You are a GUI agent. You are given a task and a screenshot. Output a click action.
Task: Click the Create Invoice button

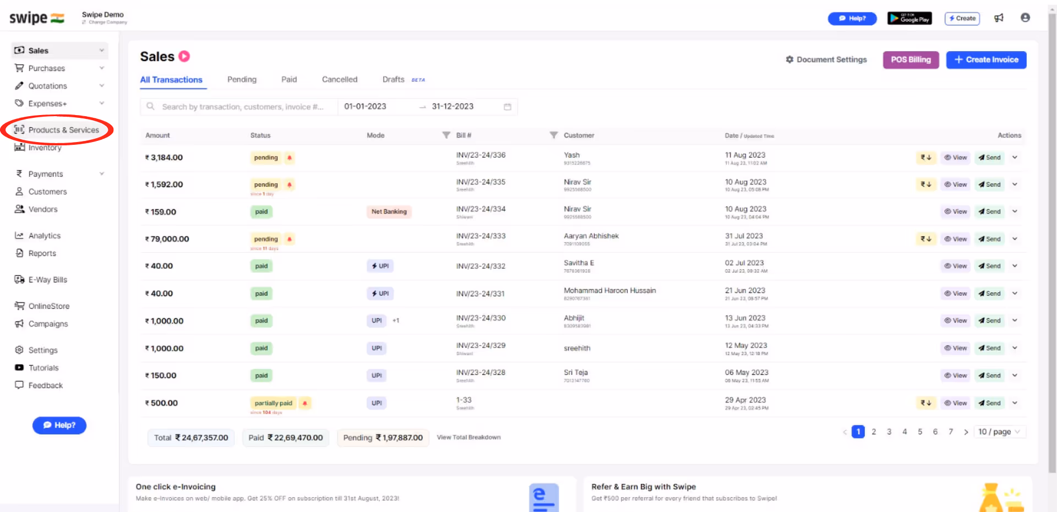(x=986, y=59)
